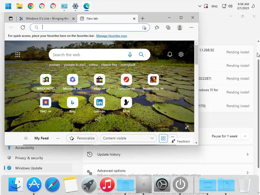Open the Edge tab actions menu icon
This screenshot has height=195, width=260.
click(11, 19)
